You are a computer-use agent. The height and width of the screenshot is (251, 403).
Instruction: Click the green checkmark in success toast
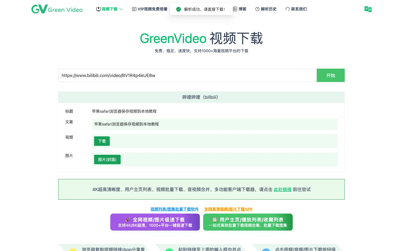coord(179,9)
